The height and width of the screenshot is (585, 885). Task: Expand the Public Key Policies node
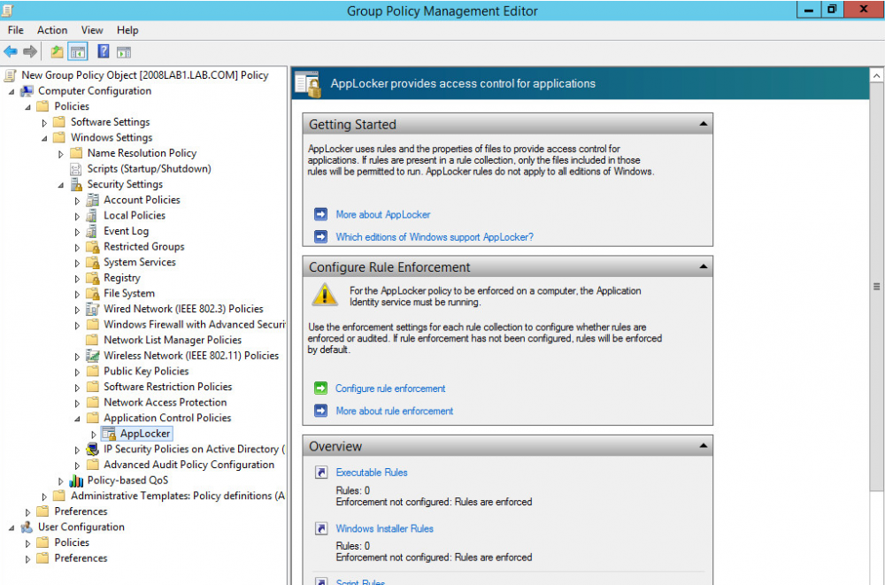coord(77,372)
